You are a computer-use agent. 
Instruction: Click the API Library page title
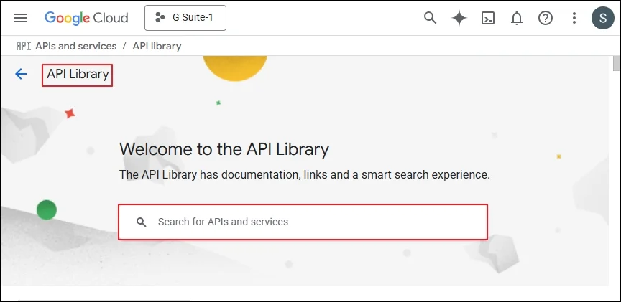[78, 75]
